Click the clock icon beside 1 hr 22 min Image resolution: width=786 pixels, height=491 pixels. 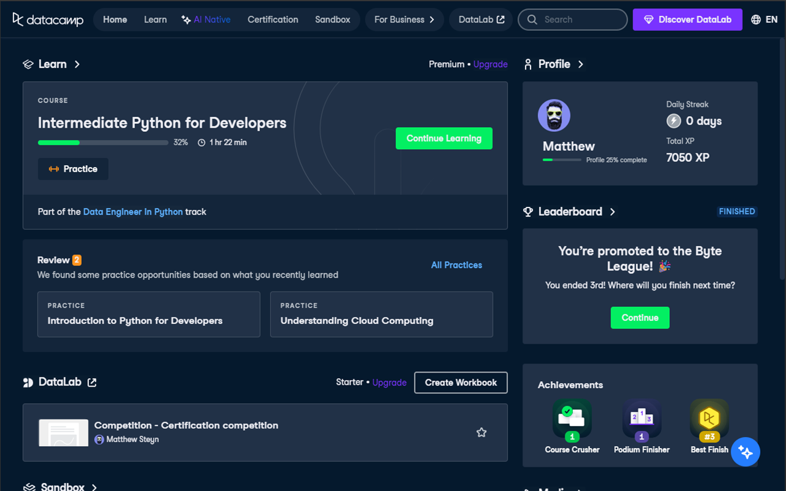[x=201, y=142]
